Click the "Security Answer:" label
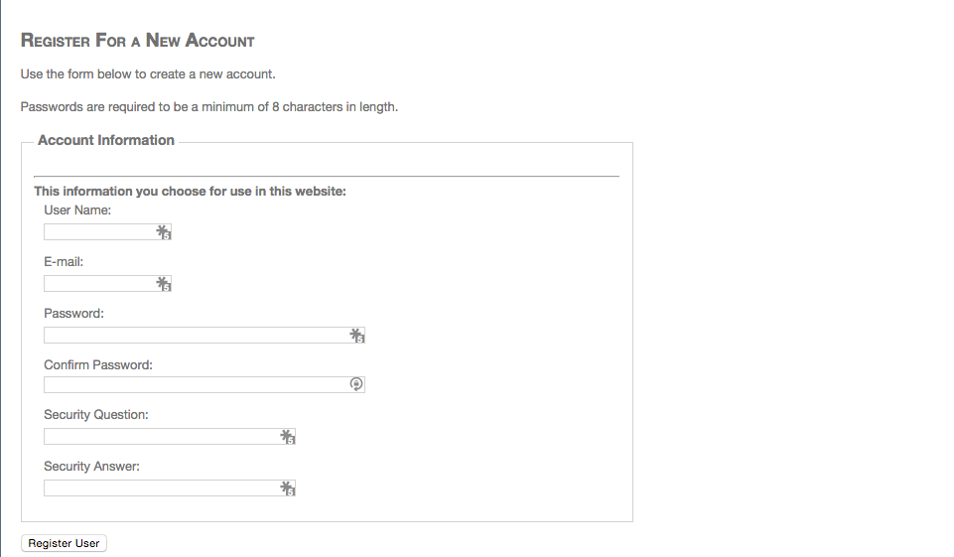954x557 pixels. pyautogui.click(x=91, y=467)
